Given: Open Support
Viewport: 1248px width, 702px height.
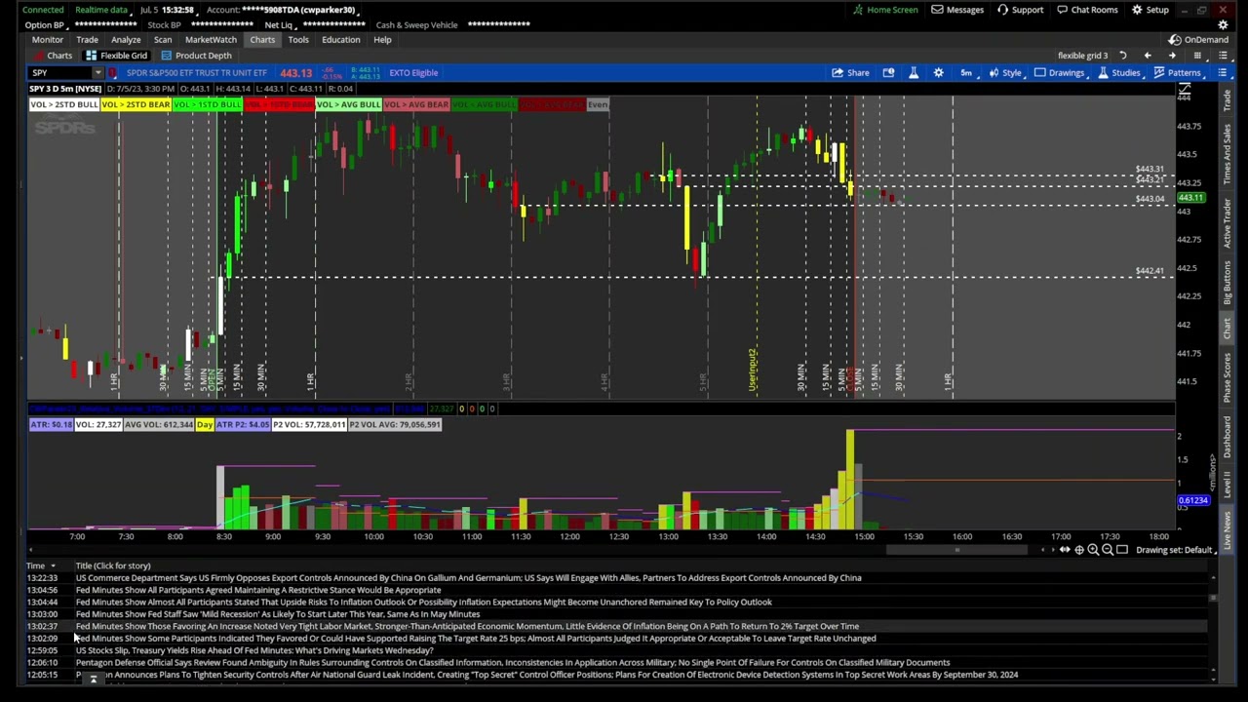Looking at the screenshot, I should (1020, 10).
